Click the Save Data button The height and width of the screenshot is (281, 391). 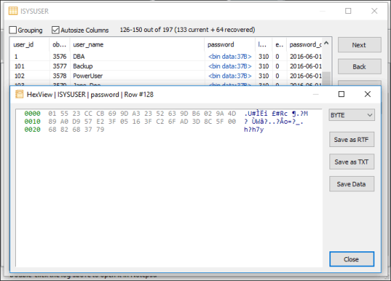pos(352,184)
